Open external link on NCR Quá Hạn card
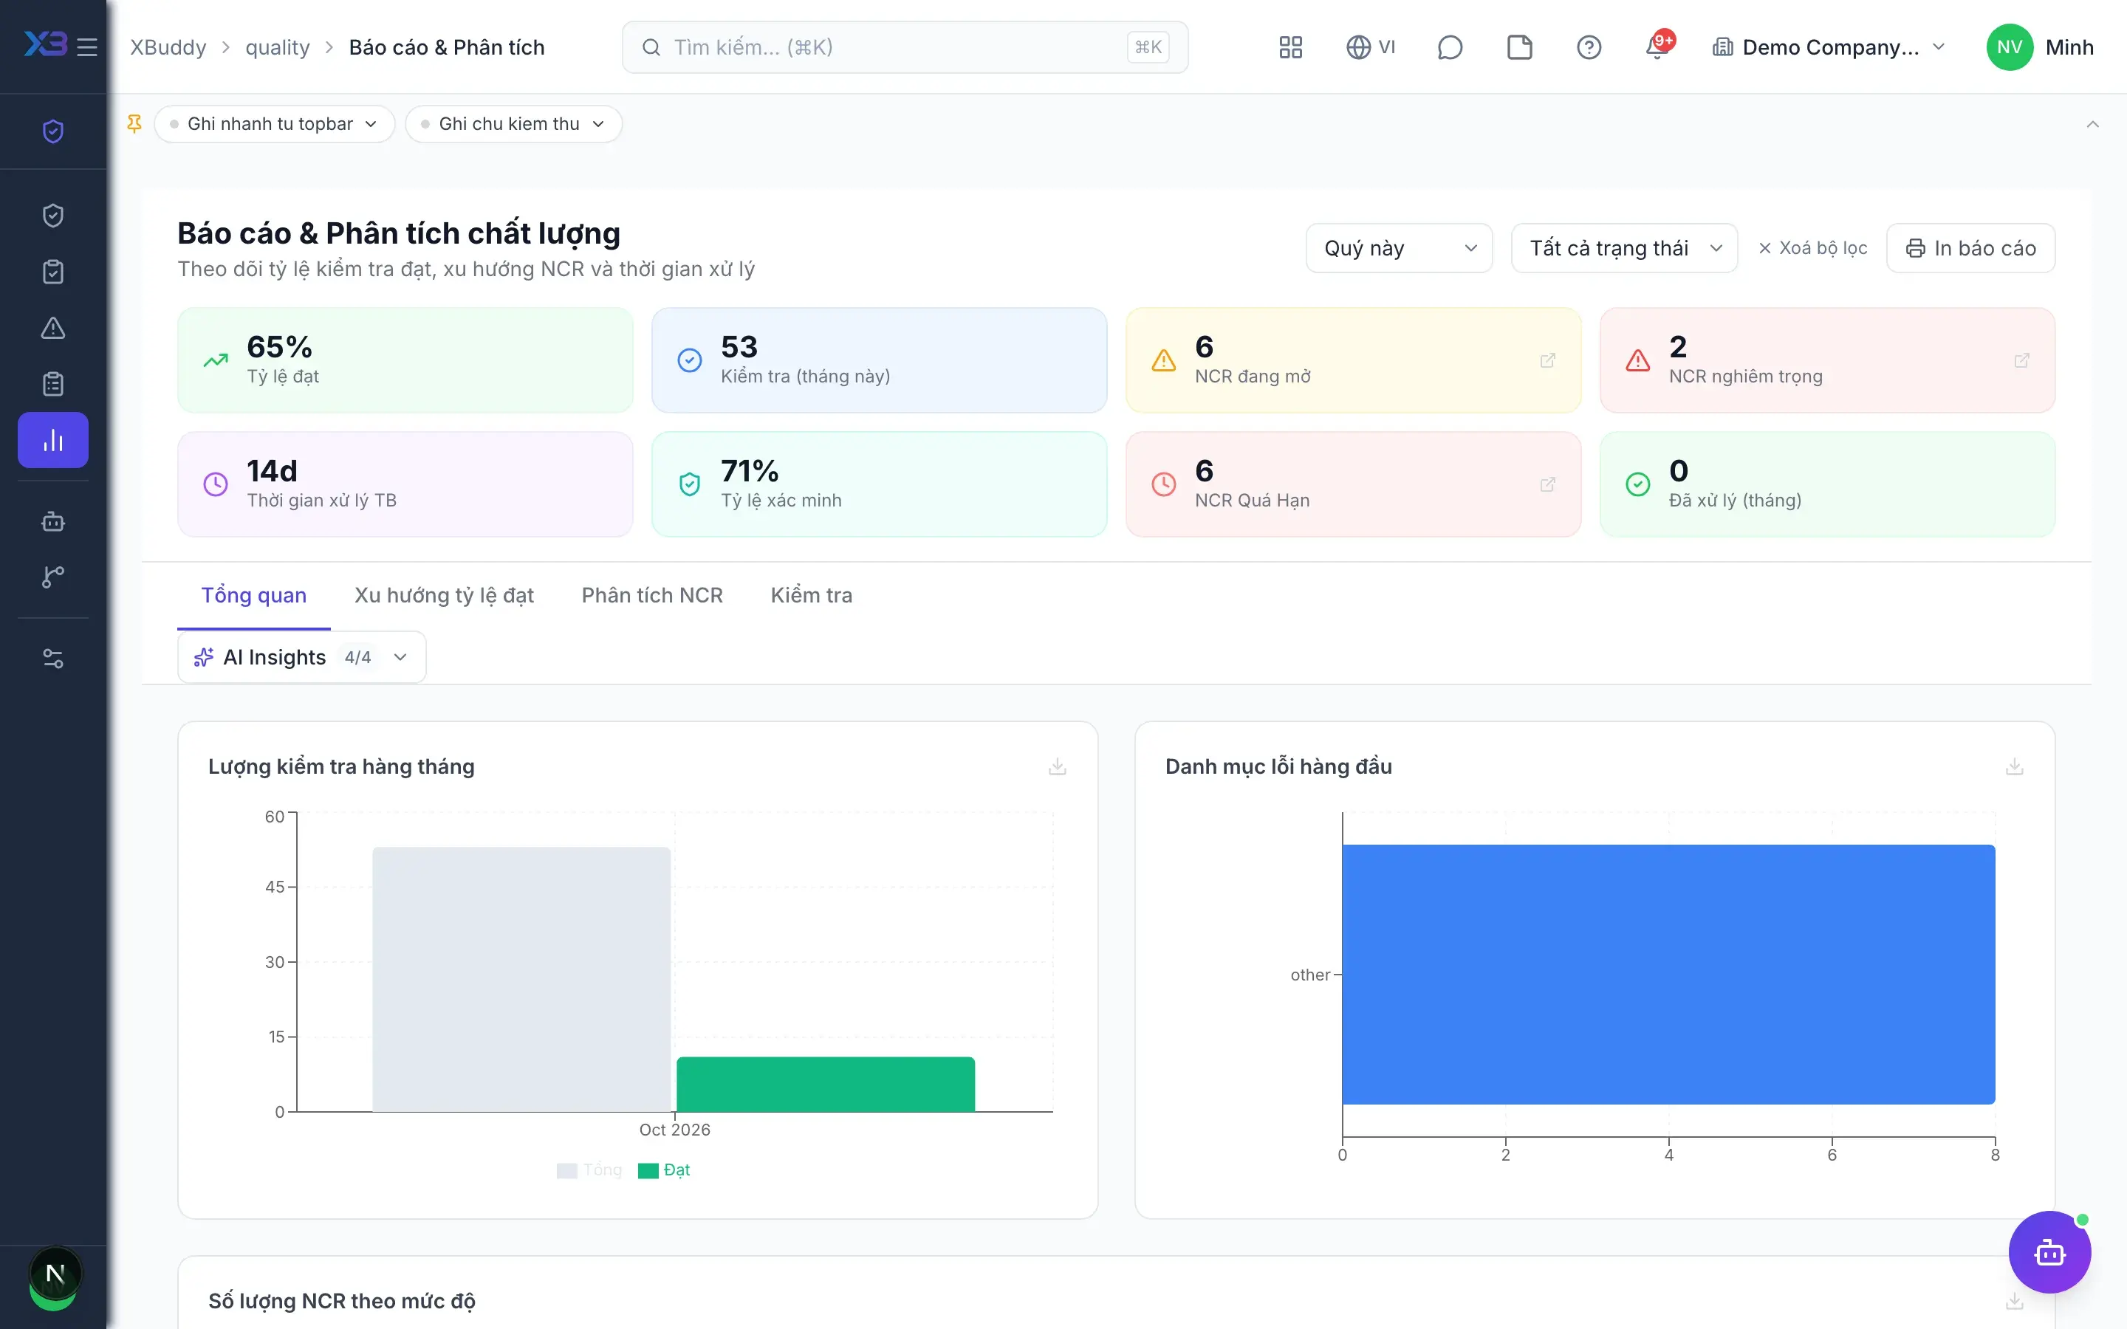 1548,484
